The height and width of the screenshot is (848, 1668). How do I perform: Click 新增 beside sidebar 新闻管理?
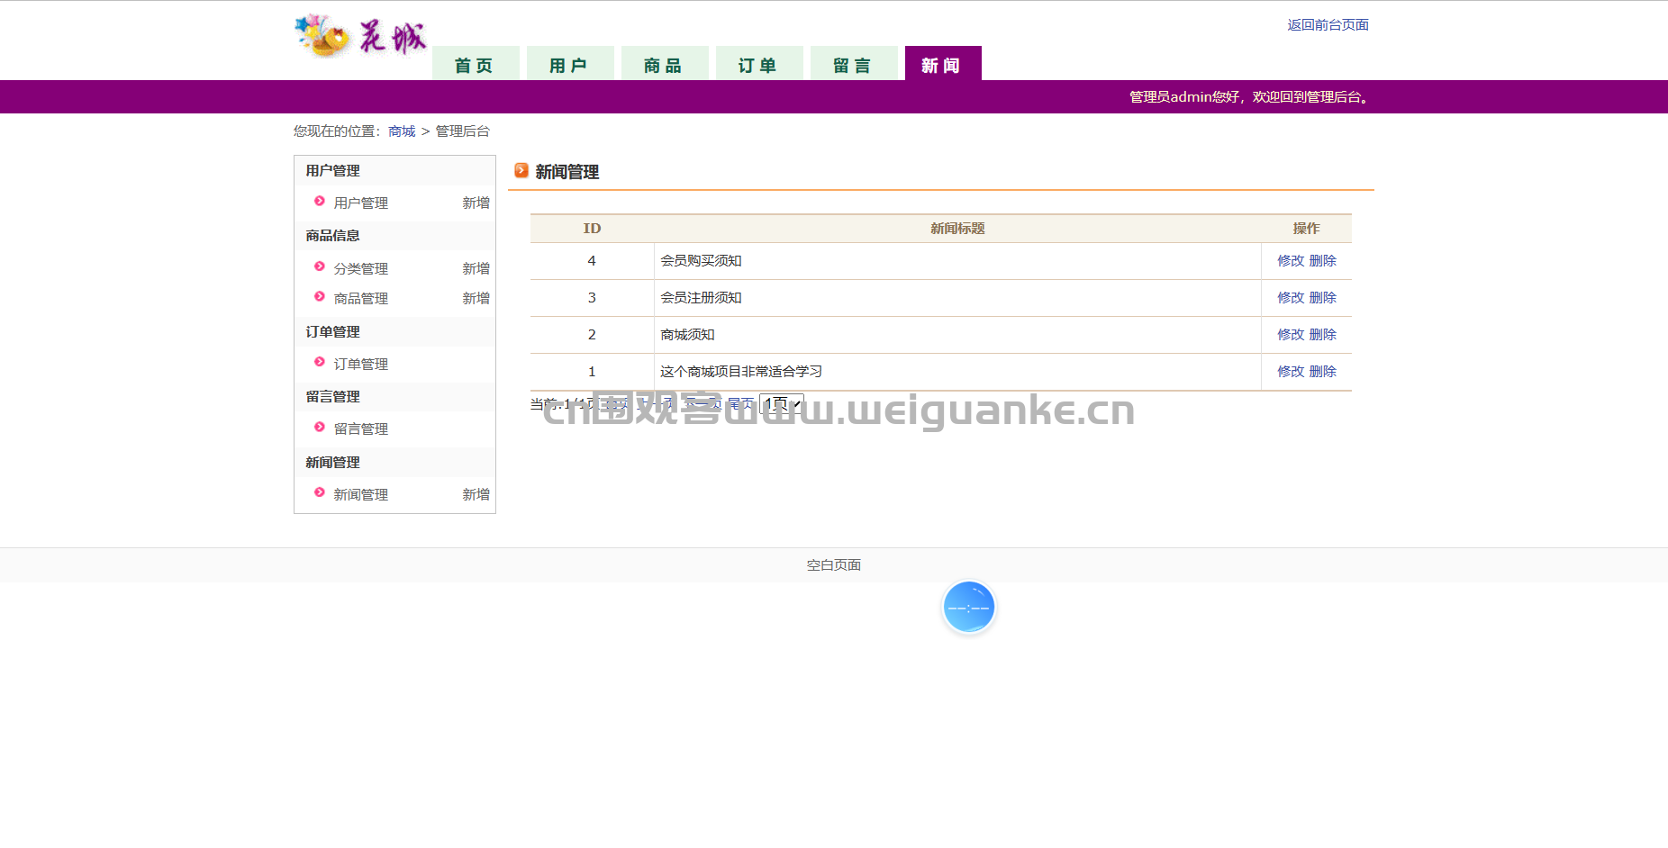pos(476,495)
